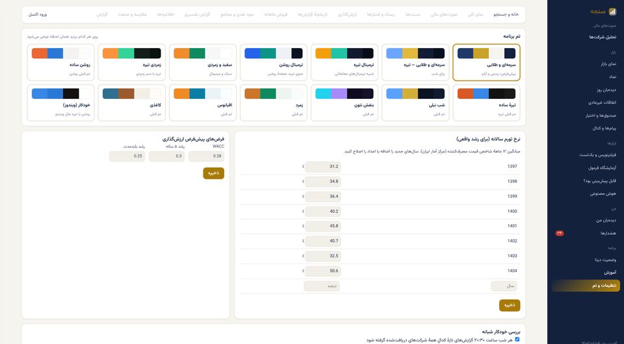Open آموزش in the sidebar
Viewport: 624px width, 344px height.
586,272
